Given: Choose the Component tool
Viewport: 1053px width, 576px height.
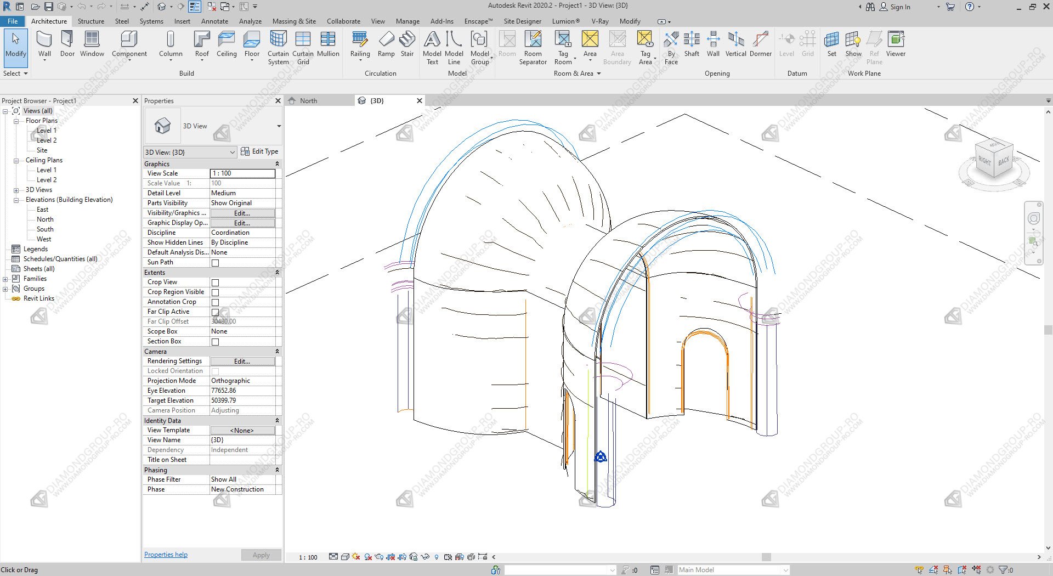Looking at the screenshot, I should pos(129,44).
